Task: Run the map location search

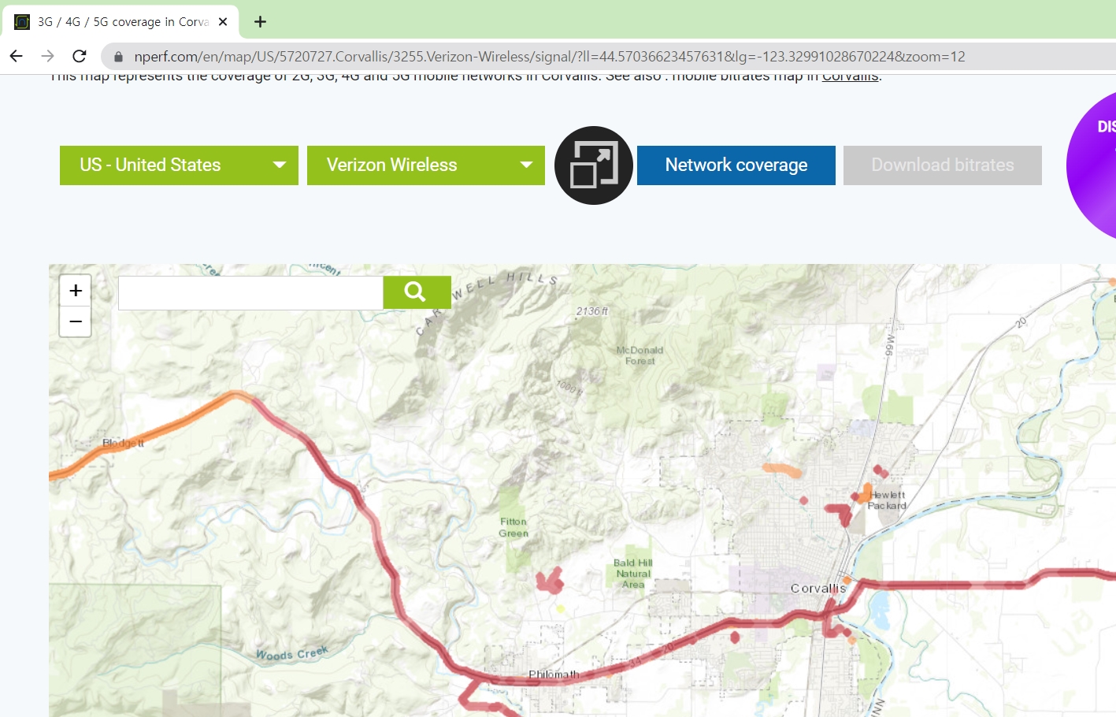Action: 417,292
